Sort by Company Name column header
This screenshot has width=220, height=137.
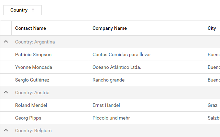coord(110,28)
